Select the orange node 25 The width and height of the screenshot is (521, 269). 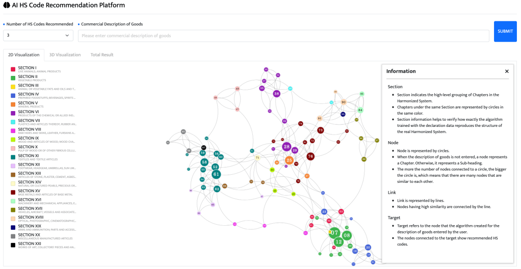pyautogui.click(x=289, y=160)
